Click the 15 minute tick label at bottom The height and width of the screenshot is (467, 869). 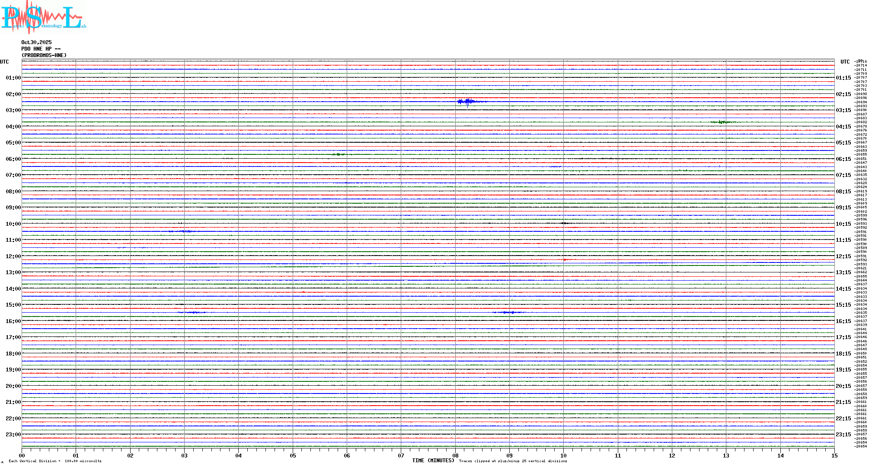pyautogui.click(x=834, y=455)
